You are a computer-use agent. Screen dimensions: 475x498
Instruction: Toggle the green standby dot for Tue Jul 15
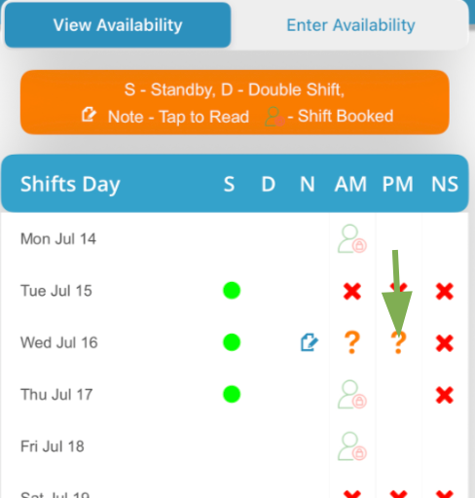coord(232,290)
